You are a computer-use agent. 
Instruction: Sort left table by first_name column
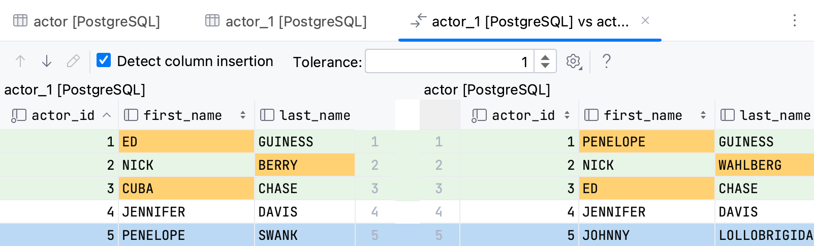[x=243, y=115]
